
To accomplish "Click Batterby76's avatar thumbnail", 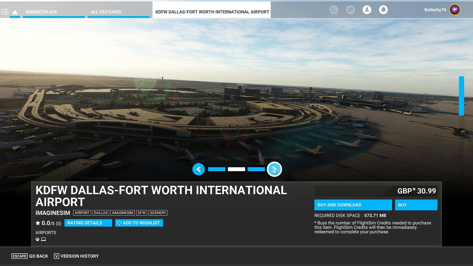I will click(454, 10).
